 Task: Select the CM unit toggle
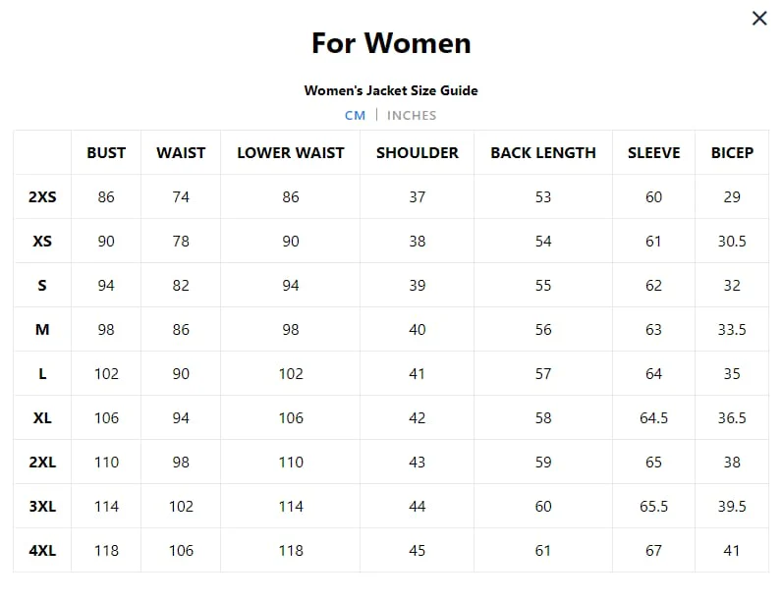pos(355,115)
